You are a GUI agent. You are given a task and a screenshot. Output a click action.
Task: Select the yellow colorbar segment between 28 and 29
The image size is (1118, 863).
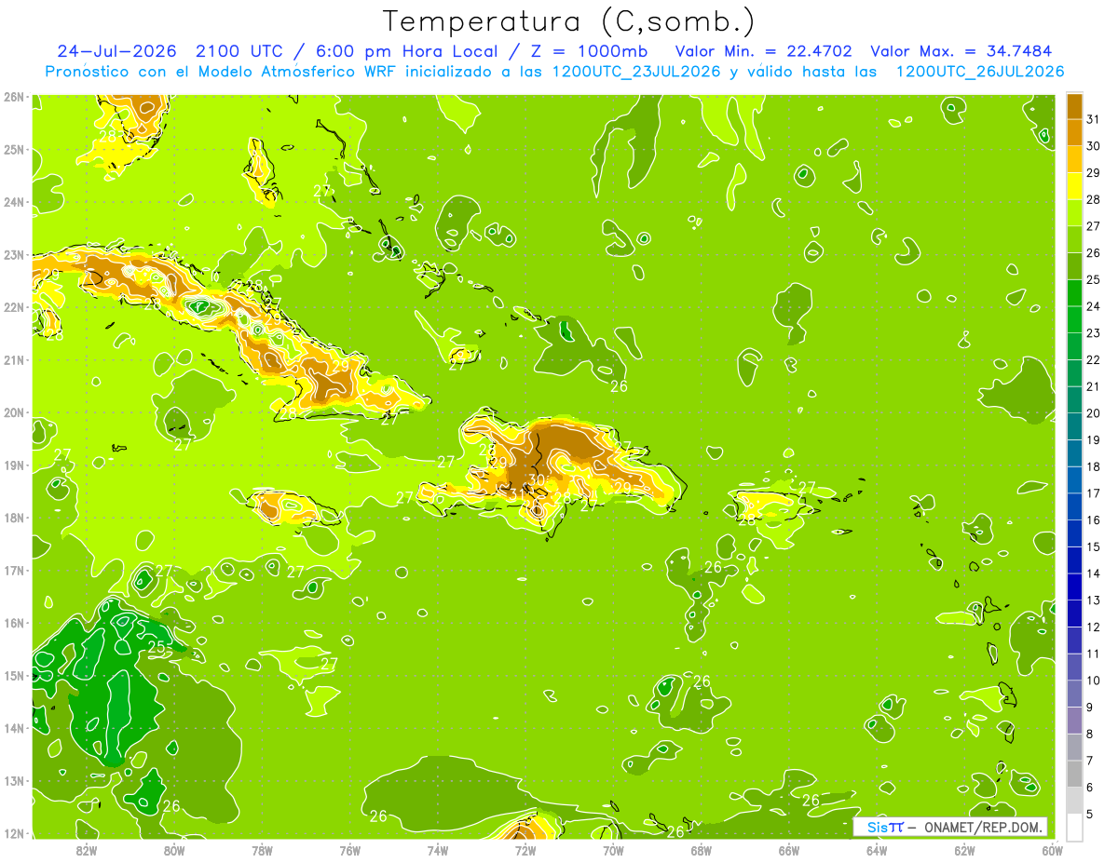[1074, 186]
